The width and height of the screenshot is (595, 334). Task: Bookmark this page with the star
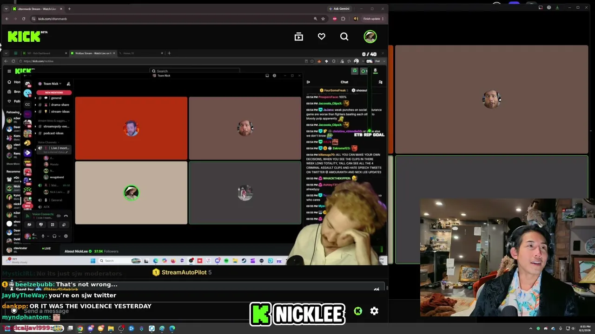323,19
